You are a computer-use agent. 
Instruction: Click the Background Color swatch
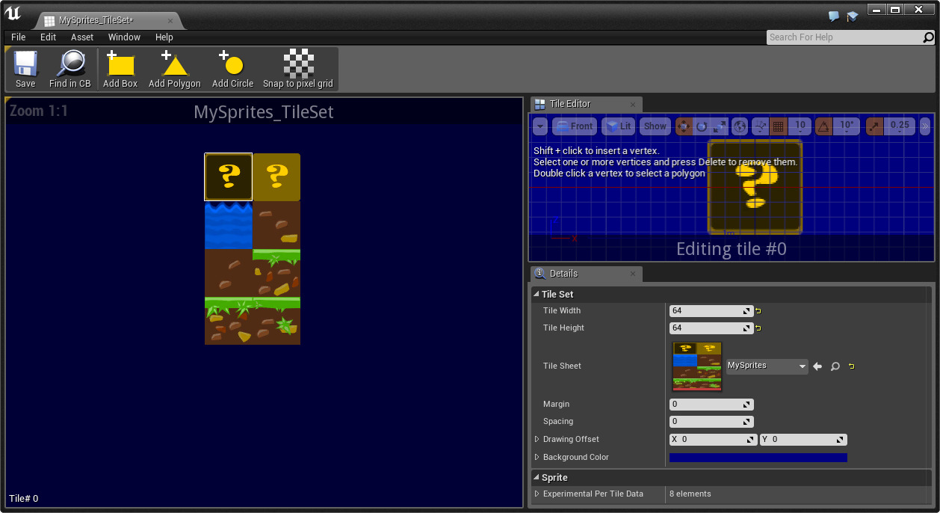click(758, 458)
